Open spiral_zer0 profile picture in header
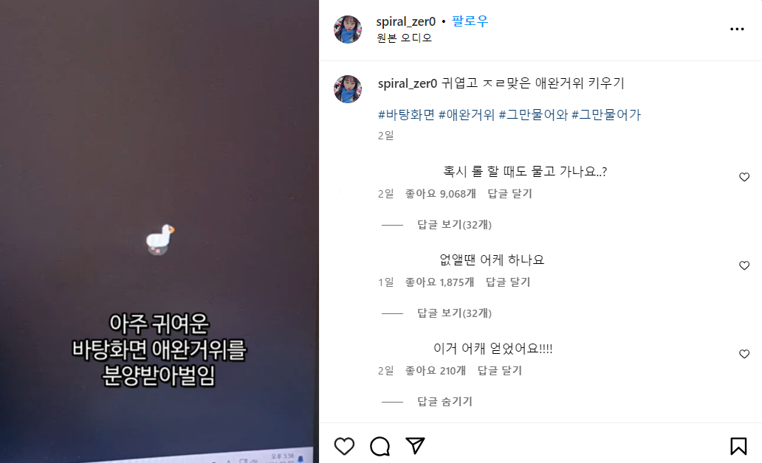This screenshot has height=463, width=762. pos(348,29)
